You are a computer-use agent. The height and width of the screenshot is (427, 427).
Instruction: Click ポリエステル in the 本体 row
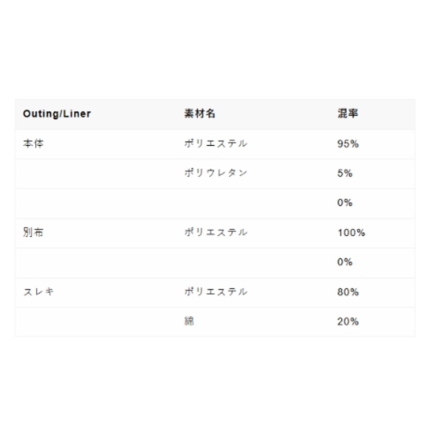pyautogui.click(x=216, y=143)
